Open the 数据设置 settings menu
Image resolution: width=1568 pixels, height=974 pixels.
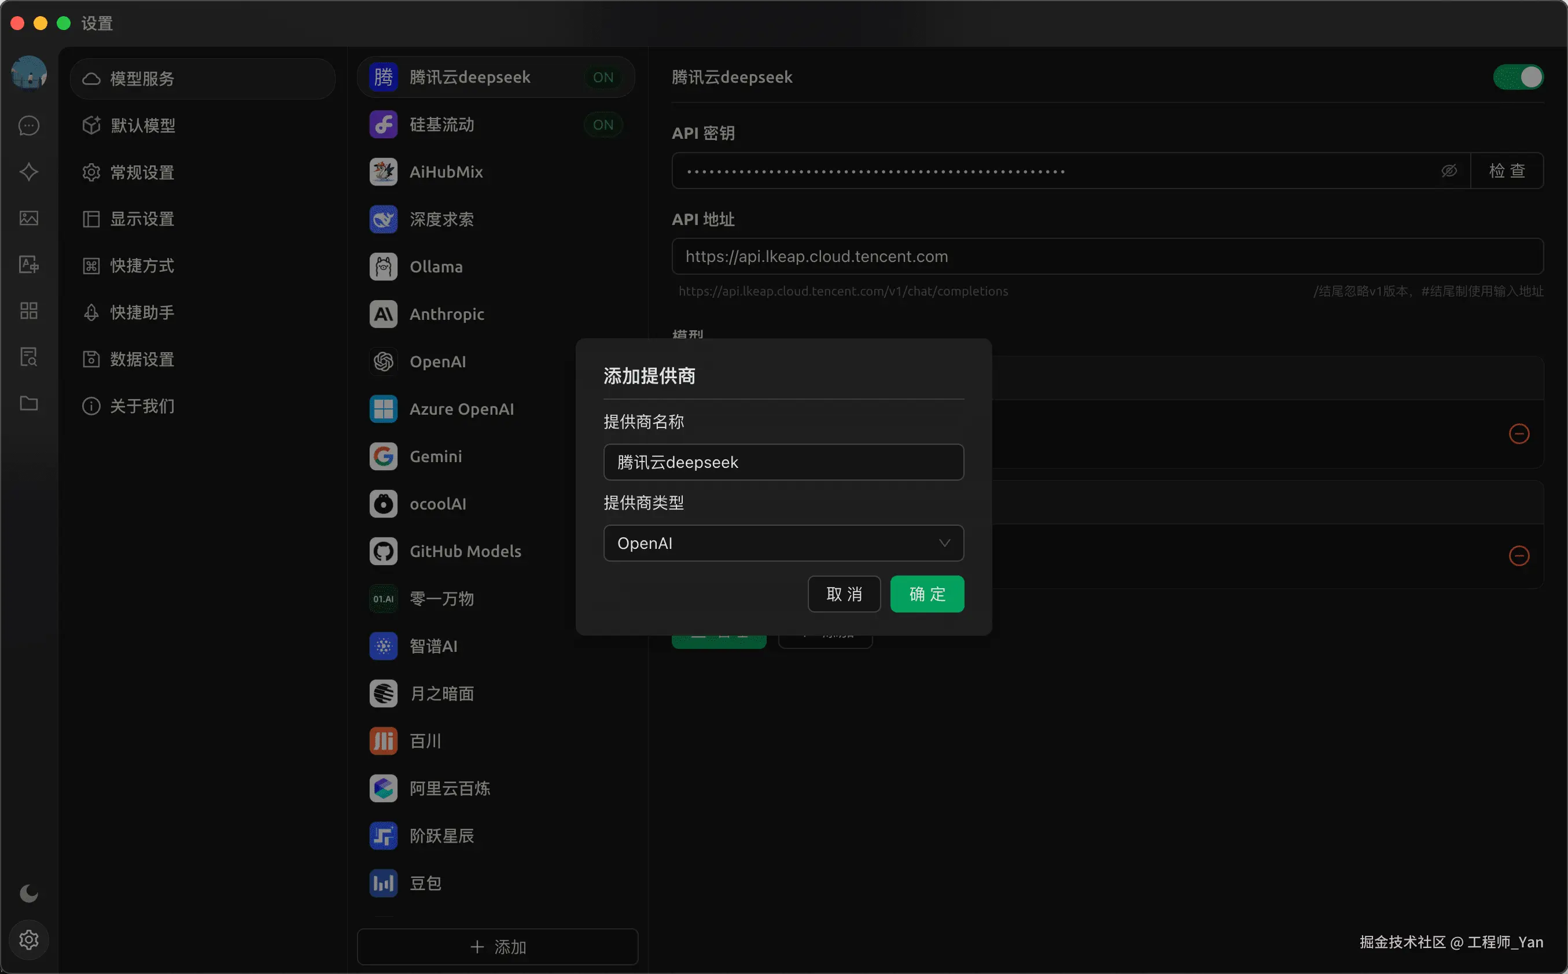pyautogui.click(x=142, y=359)
